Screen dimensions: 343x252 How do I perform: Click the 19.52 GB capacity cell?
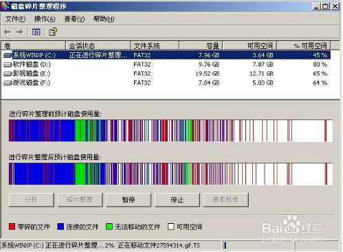(207, 73)
